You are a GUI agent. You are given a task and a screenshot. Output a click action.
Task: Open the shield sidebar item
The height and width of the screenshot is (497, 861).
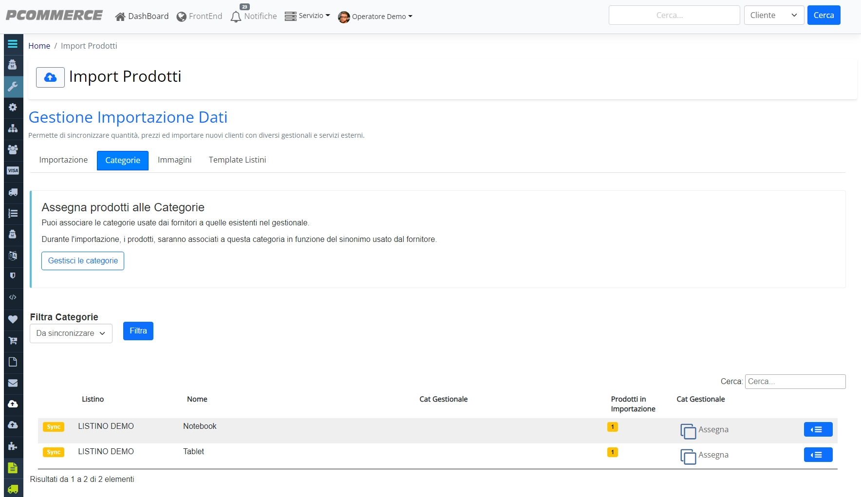13,276
